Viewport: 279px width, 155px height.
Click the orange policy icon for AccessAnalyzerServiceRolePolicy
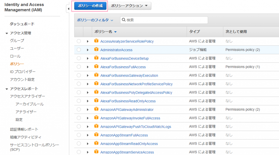coord(96,41)
